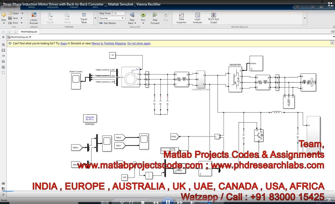The height and width of the screenshot is (204, 335).
Task: Open the Normal simulation mode dropdown
Action: (112, 18)
